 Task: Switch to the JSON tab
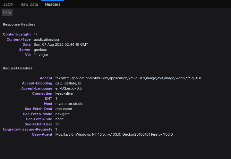click(x=8, y=4)
